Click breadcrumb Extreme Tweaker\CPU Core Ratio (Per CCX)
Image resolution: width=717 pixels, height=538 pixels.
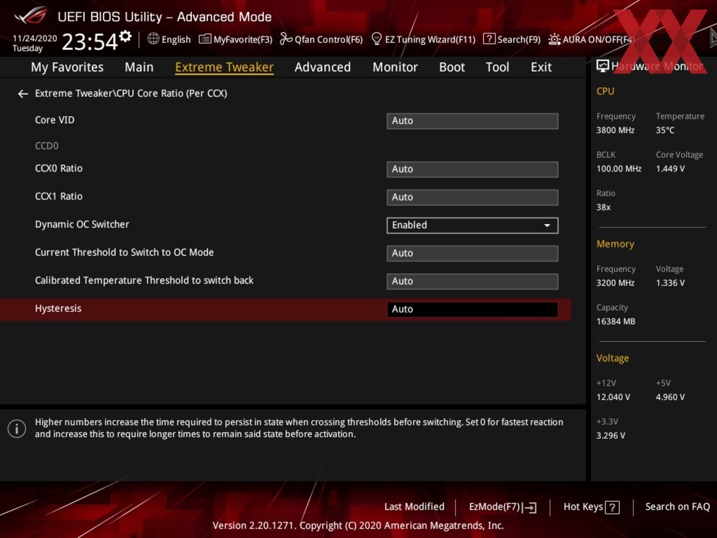point(131,93)
